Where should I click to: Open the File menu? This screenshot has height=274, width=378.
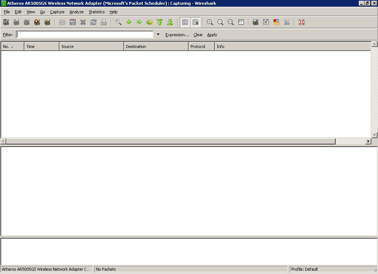pyautogui.click(x=7, y=12)
